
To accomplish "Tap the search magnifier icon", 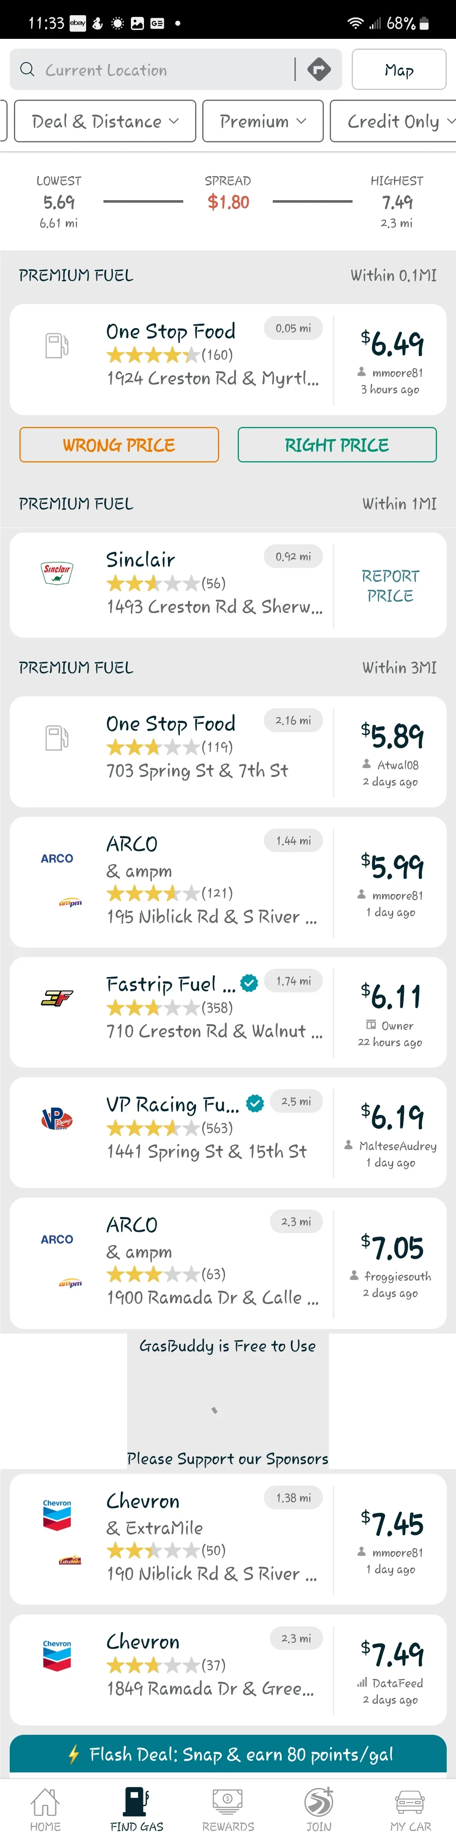I will [x=27, y=69].
